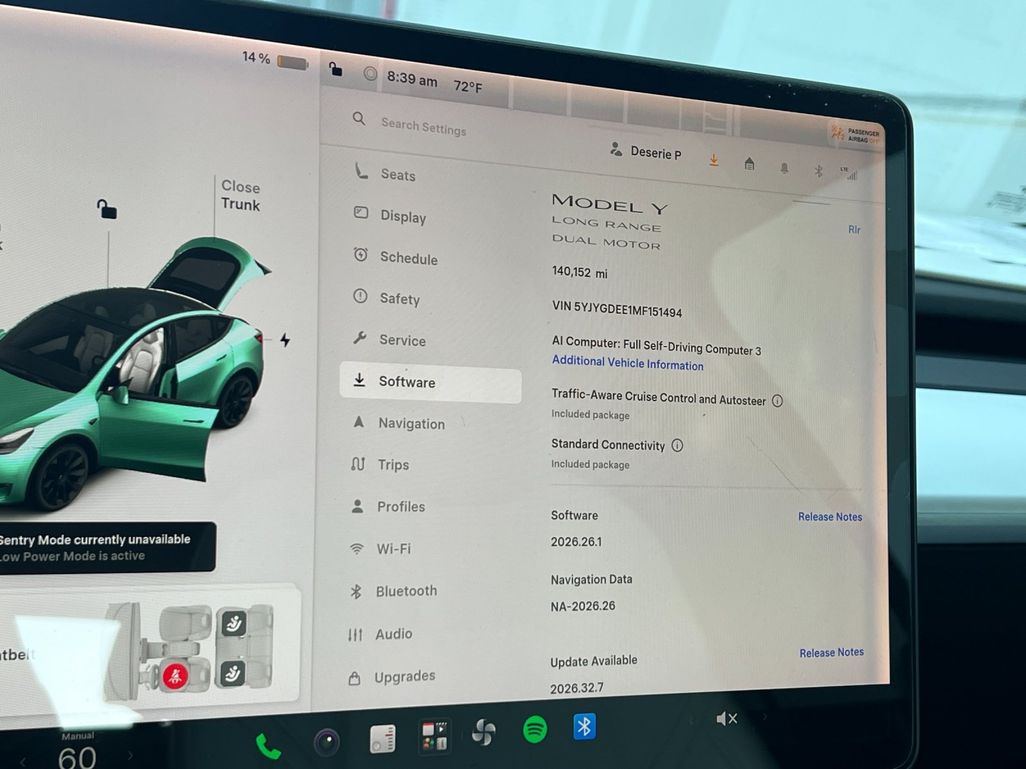Tap the Bluetooth status icon in the header
1026x769 pixels.
tap(818, 171)
